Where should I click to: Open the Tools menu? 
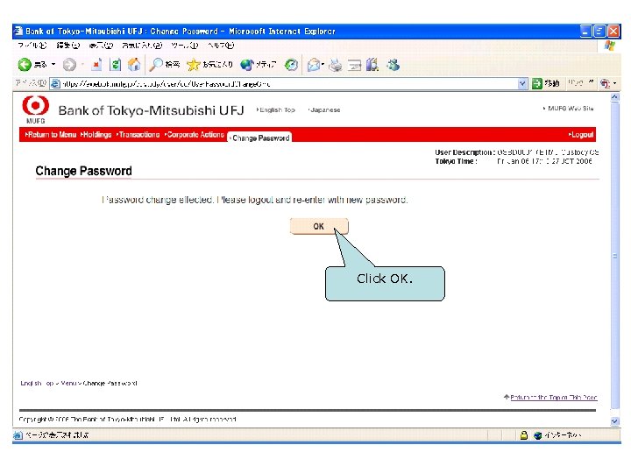coord(185,46)
